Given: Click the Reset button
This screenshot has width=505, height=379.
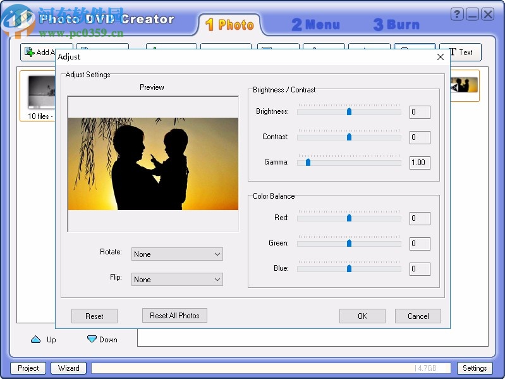Looking at the screenshot, I should (x=94, y=316).
